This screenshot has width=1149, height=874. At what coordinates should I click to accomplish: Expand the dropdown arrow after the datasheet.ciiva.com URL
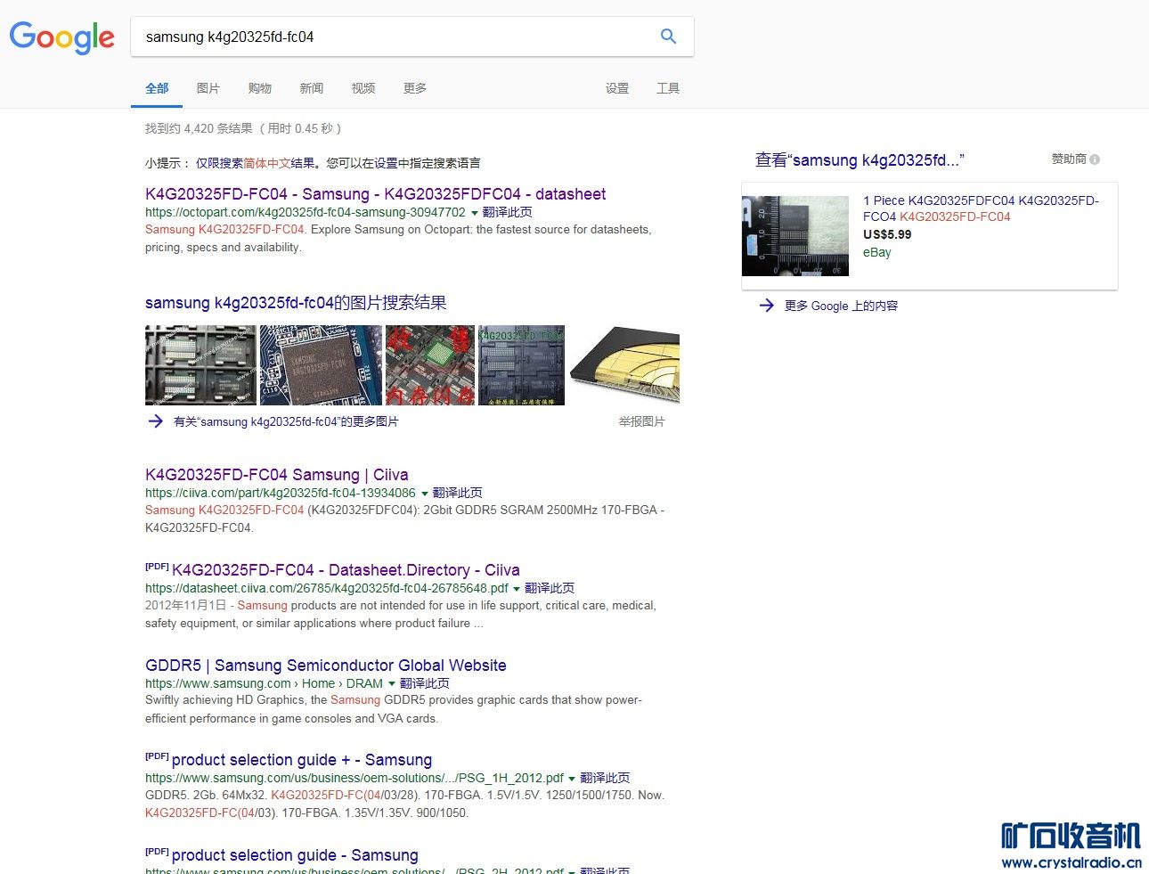pyautogui.click(x=517, y=589)
